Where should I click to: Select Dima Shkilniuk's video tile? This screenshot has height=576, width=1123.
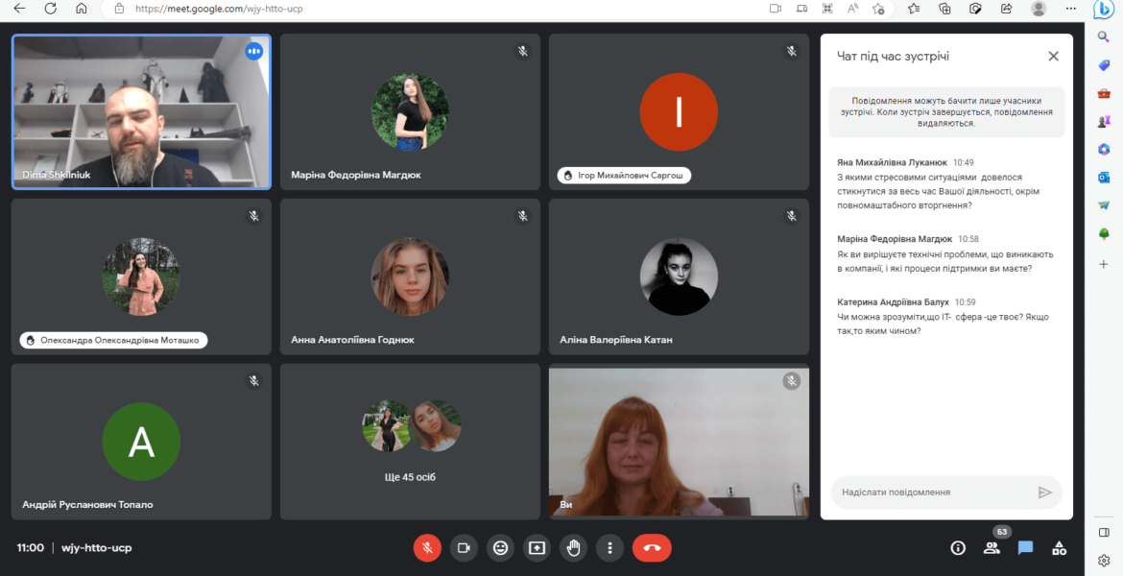(x=141, y=111)
